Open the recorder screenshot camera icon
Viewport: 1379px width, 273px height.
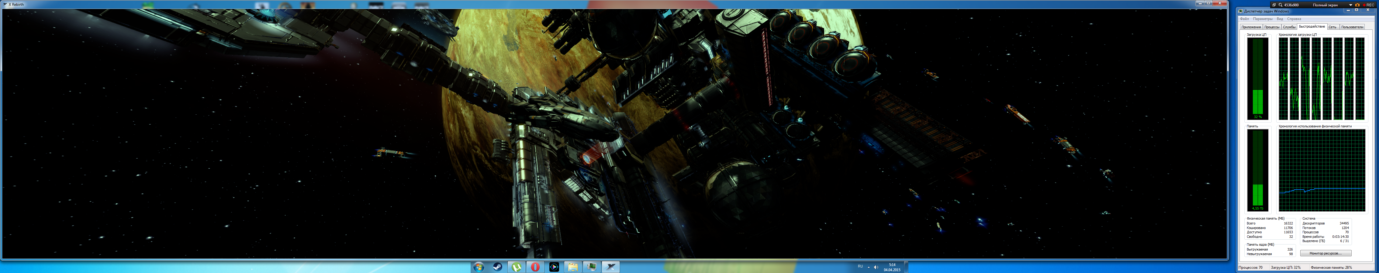tap(1357, 5)
